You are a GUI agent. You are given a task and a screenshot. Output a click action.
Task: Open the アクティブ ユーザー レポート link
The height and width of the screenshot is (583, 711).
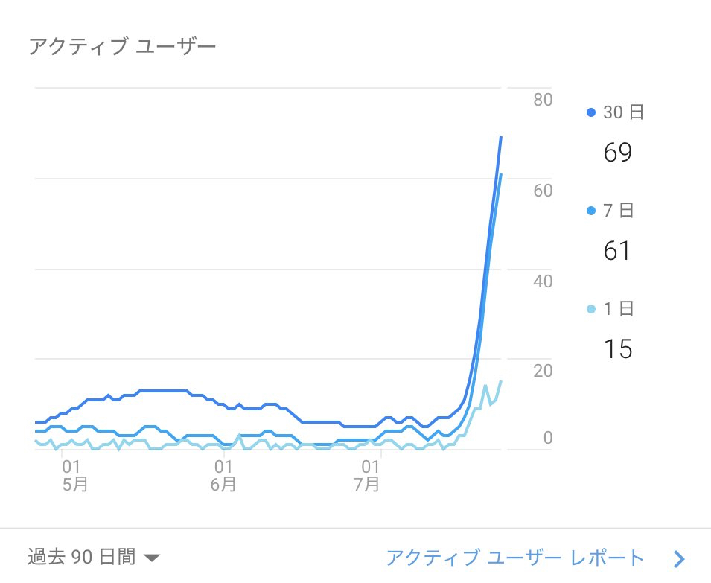pos(514,558)
